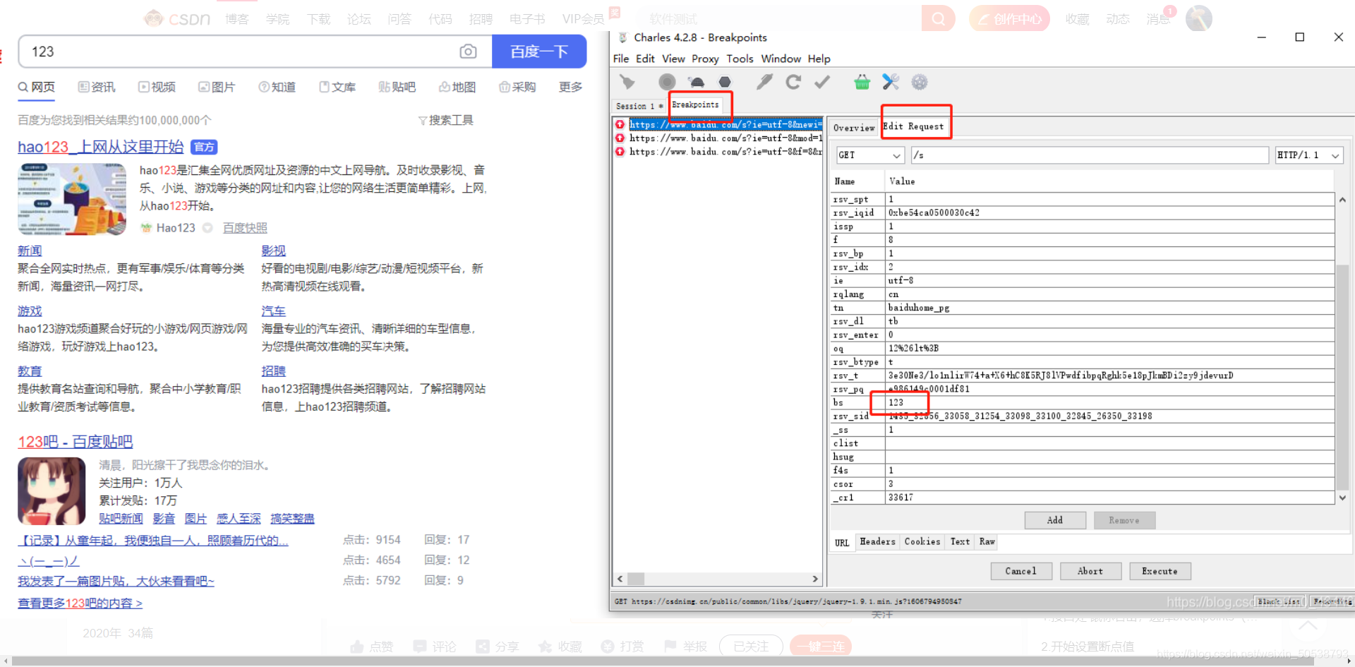Switch to the Cookies bottom tab

tap(922, 542)
